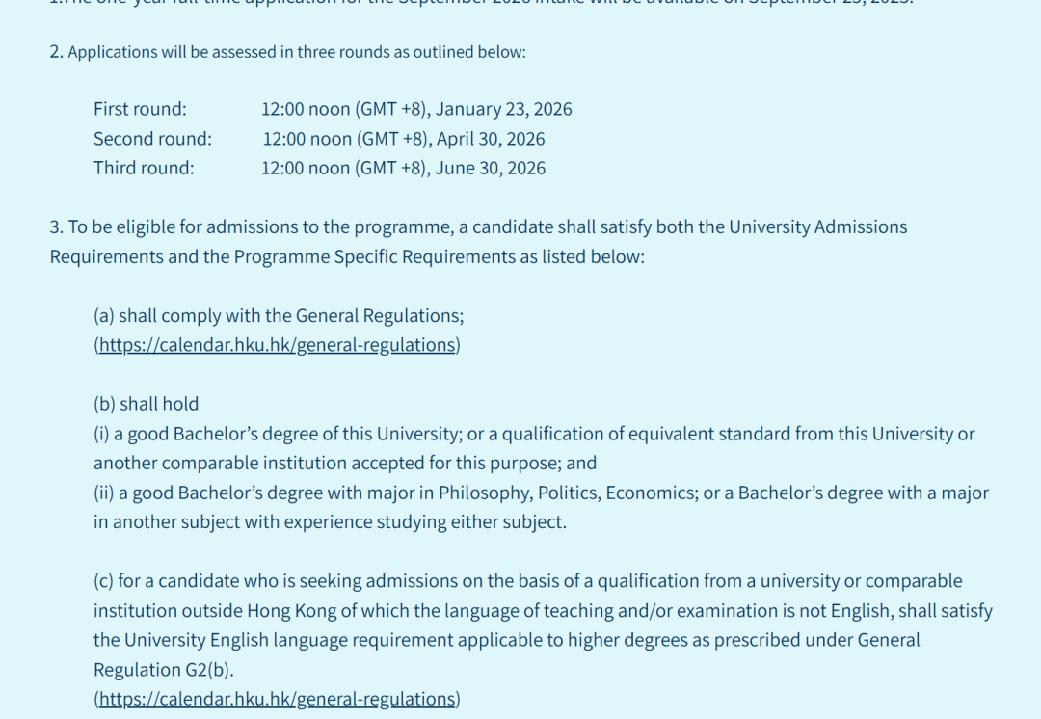Click the April 30, 2026 deadline text

click(x=403, y=139)
